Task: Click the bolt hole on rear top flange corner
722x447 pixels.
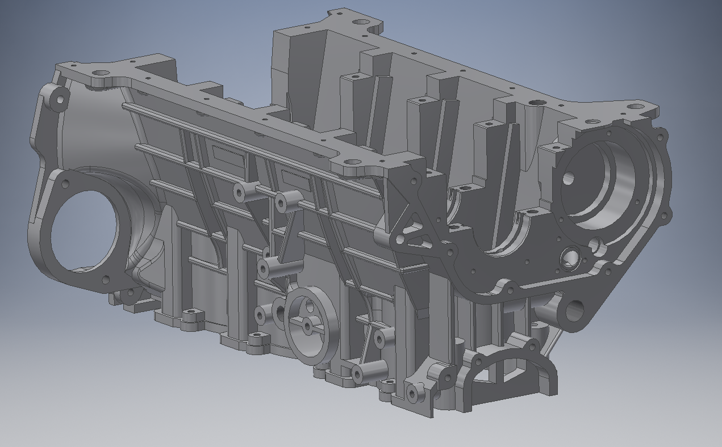Action: coord(361,22)
